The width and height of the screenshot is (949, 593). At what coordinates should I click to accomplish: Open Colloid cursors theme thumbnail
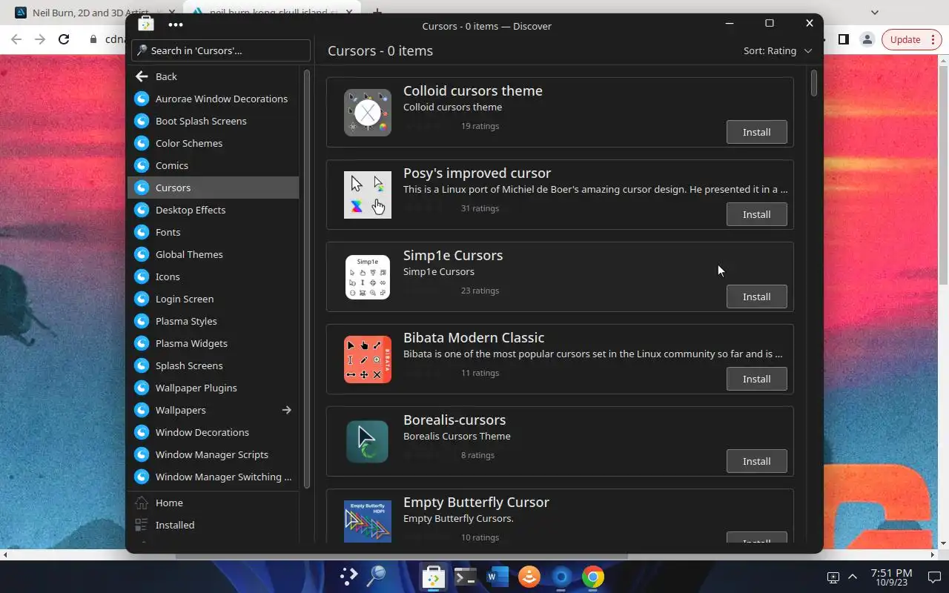tap(368, 113)
